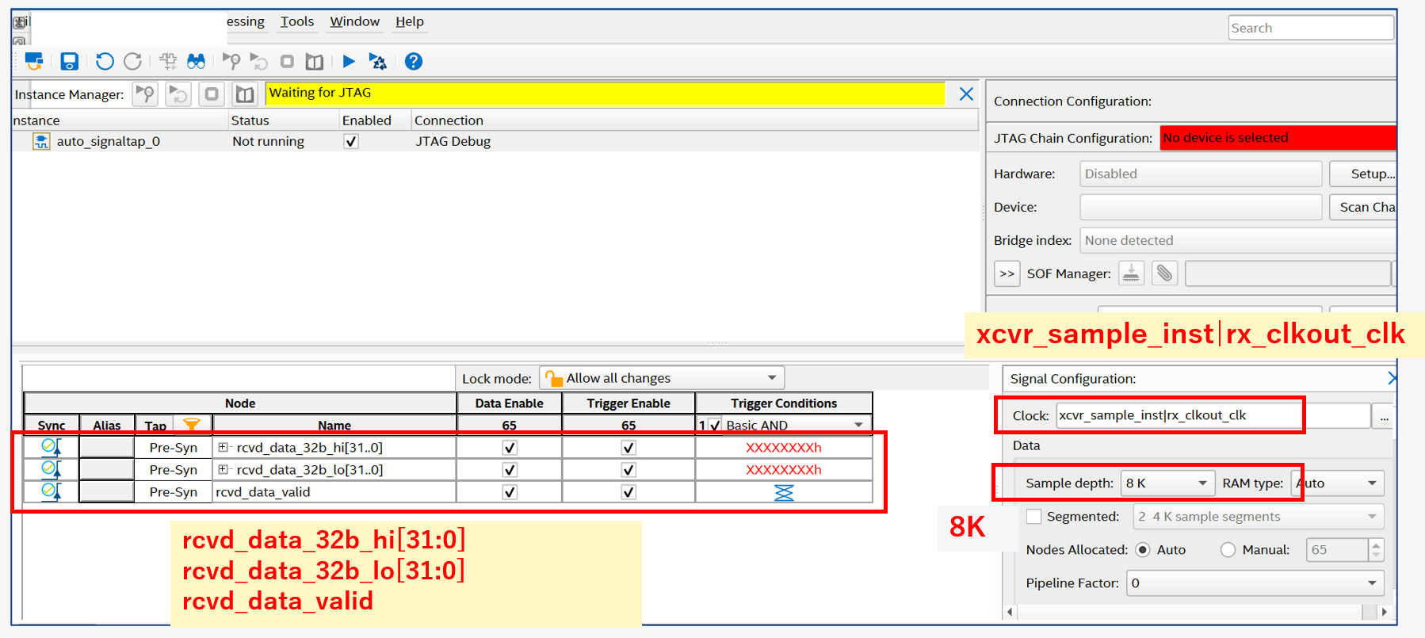The height and width of the screenshot is (638, 1425).
Task: Click the binoculars Find icon
Action: tap(196, 61)
